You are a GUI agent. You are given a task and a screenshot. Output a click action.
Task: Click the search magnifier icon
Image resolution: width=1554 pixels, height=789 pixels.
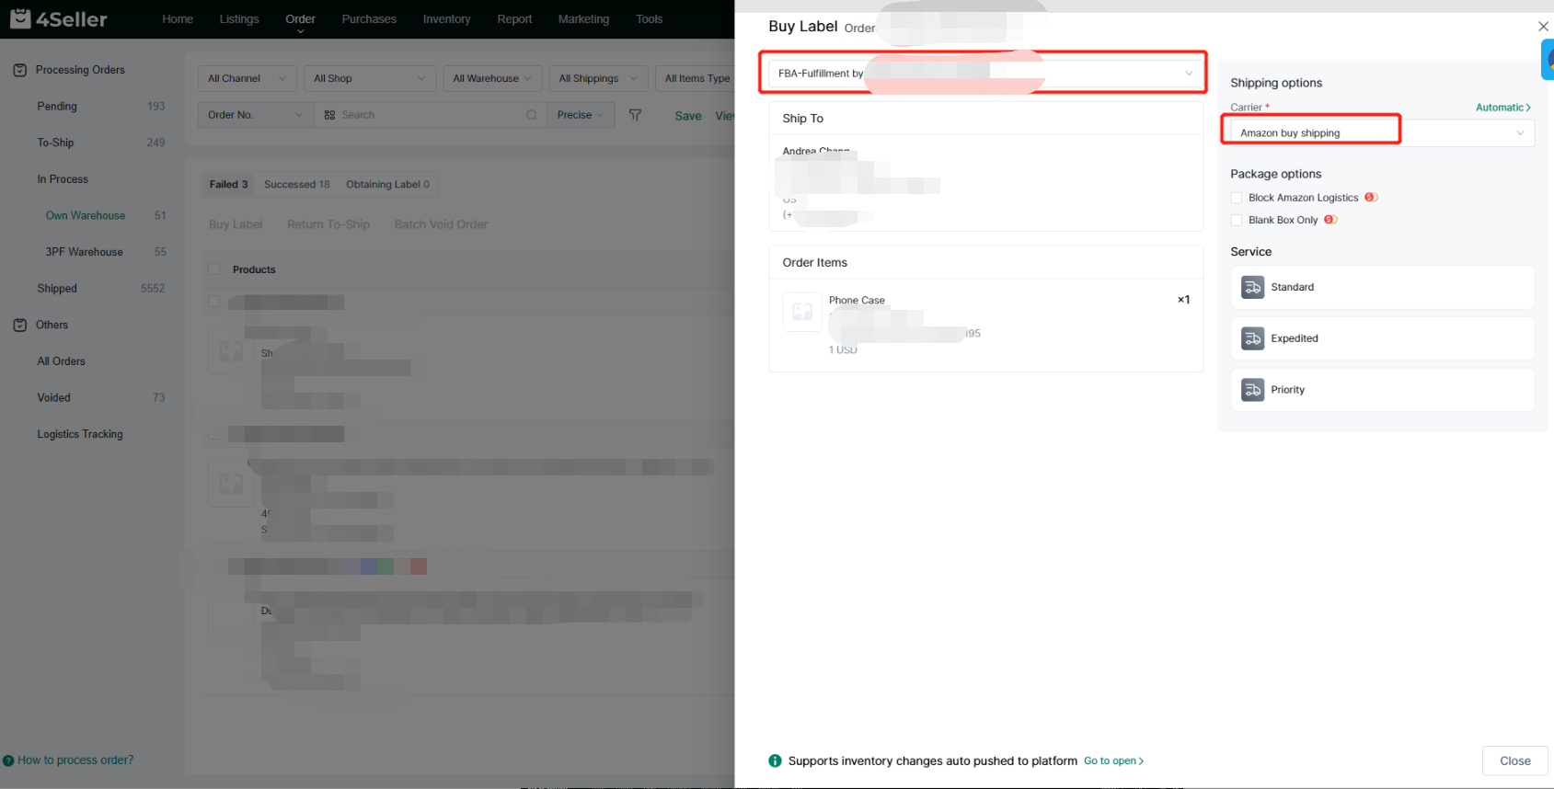point(531,115)
